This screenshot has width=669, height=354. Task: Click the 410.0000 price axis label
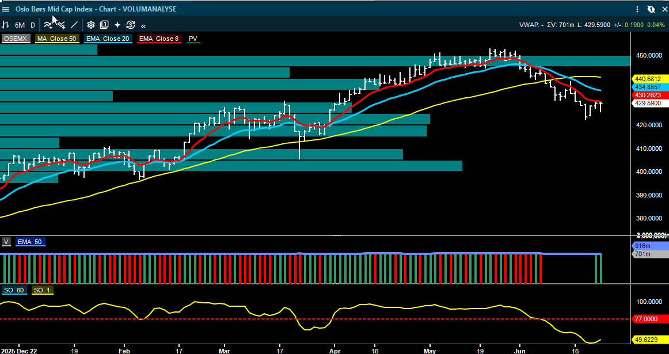(x=648, y=149)
